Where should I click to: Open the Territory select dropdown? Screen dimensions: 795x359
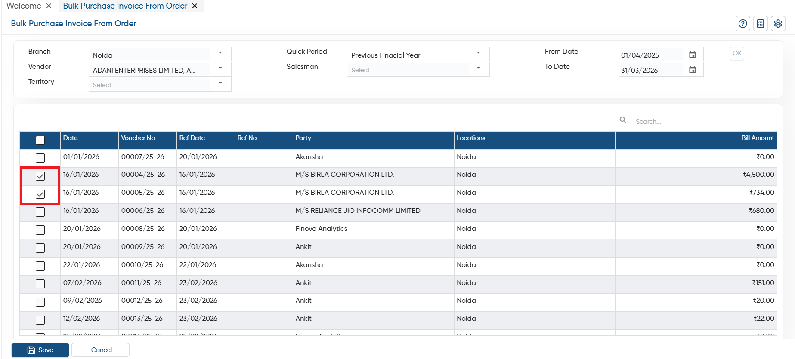[x=160, y=85]
